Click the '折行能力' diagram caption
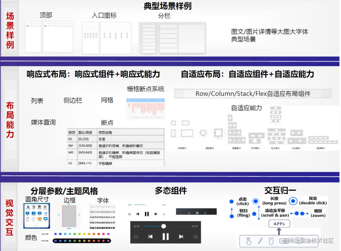The height and width of the screenshot is (251, 341). tap(255, 148)
